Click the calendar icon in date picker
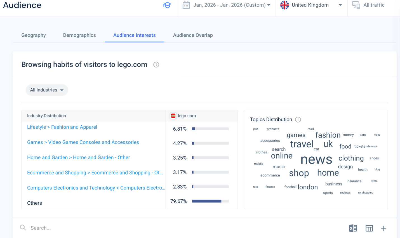Image resolution: width=400 pixels, height=238 pixels. click(x=186, y=5)
